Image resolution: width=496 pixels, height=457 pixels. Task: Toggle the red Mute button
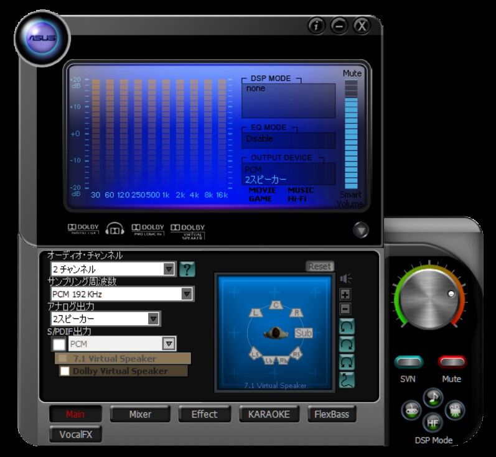click(452, 362)
